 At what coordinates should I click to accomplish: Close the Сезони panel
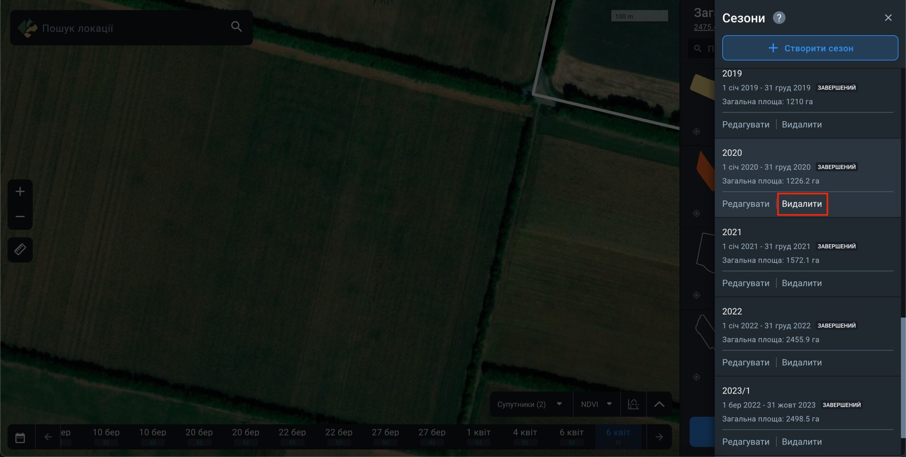pos(888,18)
